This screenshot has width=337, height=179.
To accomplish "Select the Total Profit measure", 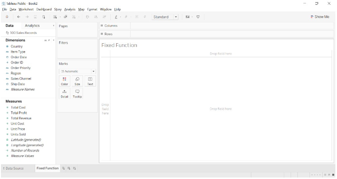I will (x=19, y=113).
